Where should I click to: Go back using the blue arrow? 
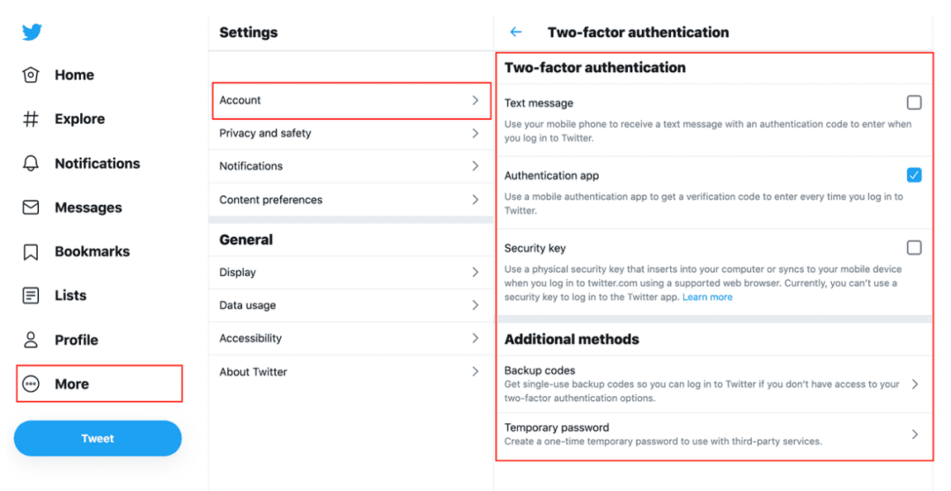tap(516, 33)
